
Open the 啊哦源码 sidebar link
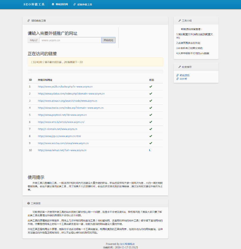pos(185,75)
